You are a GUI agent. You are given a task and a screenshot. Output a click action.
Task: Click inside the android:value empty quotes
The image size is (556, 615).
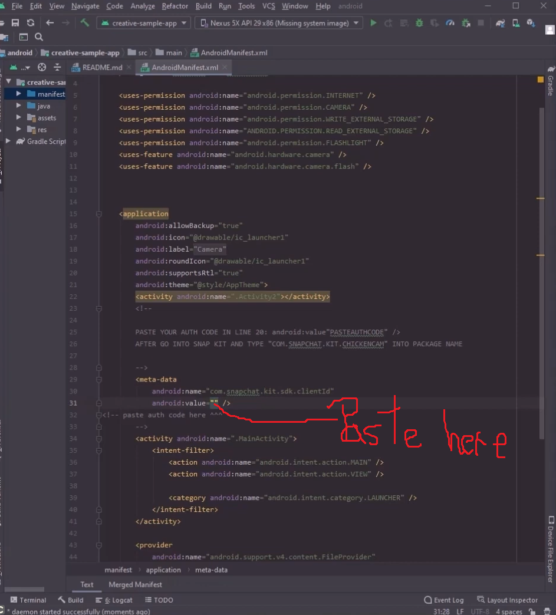[x=214, y=403]
